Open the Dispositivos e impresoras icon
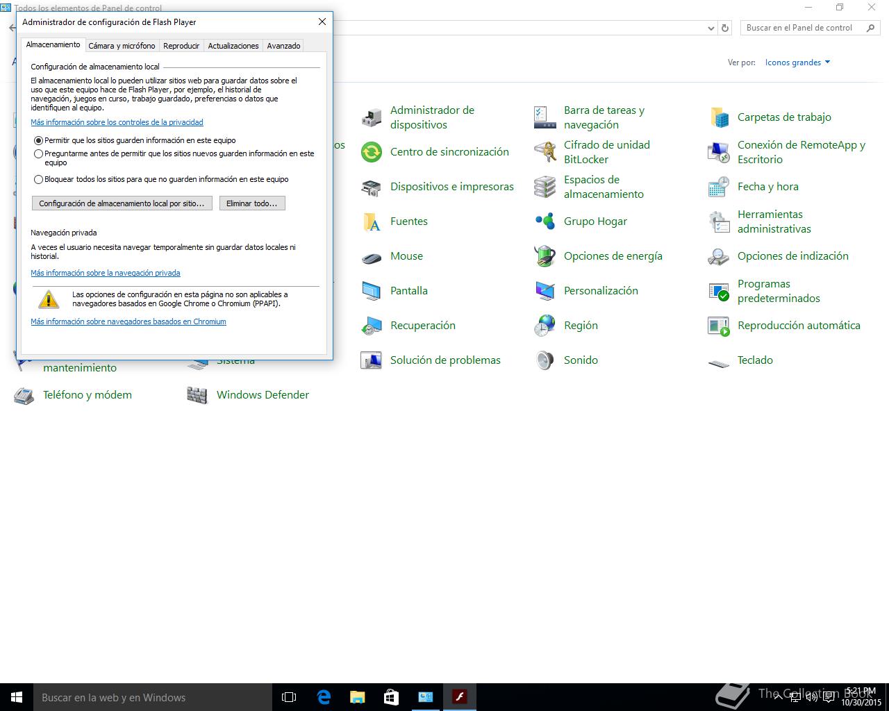 (x=372, y=187)
